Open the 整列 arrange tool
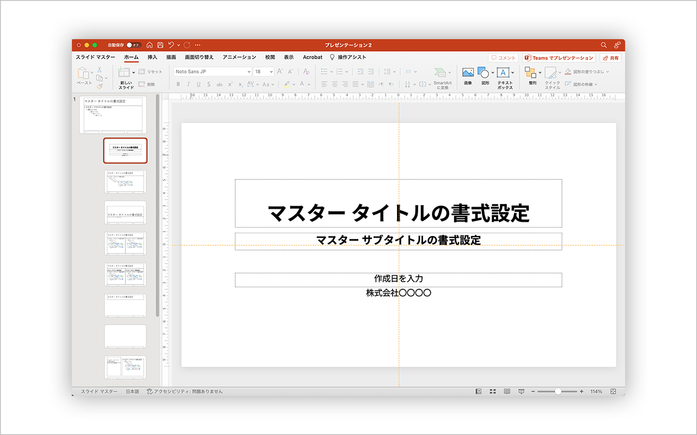 pos(530,73)
